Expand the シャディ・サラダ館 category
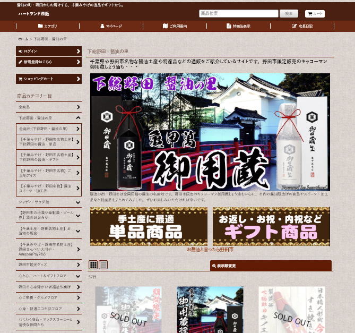 click(49, 202)
